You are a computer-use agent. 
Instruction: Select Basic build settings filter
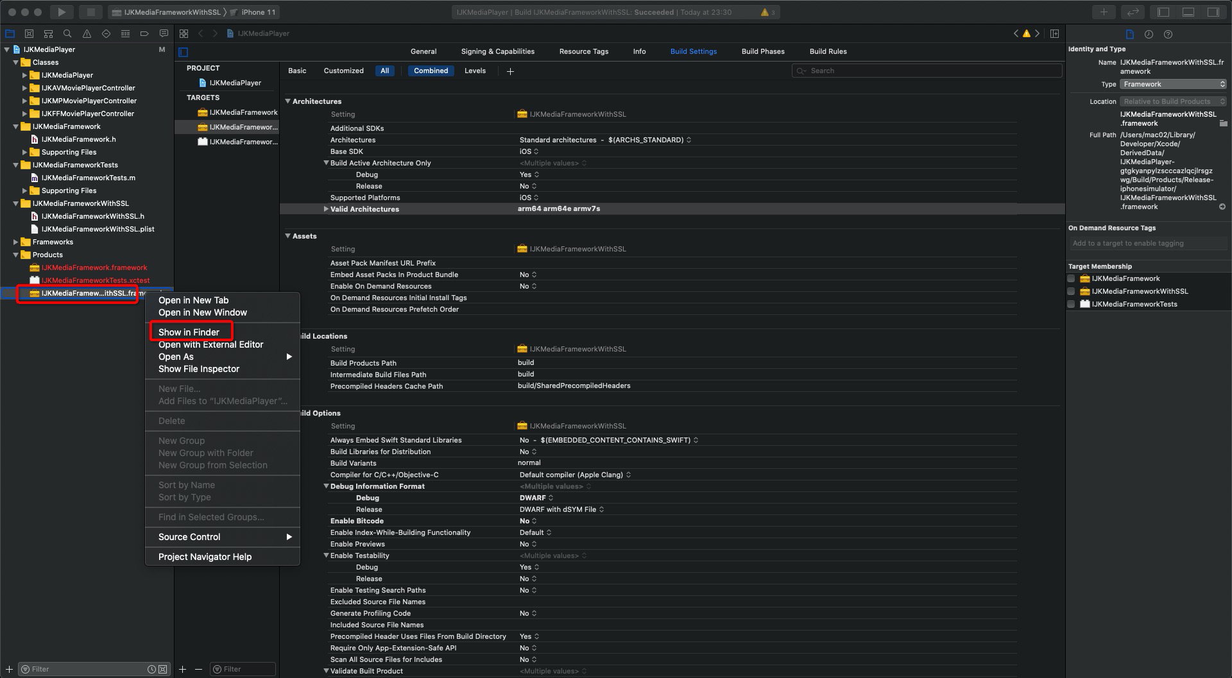297,71
